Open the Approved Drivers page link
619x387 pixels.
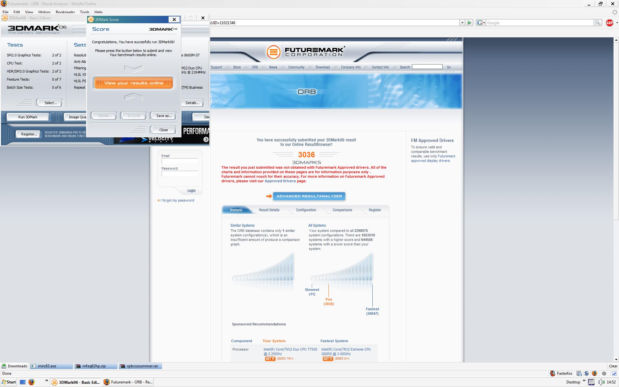tap(280, 181)
